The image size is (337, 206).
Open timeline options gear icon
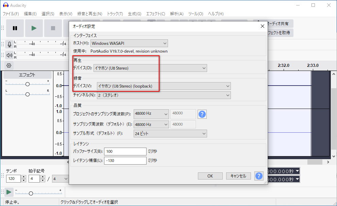pos(9,65)
